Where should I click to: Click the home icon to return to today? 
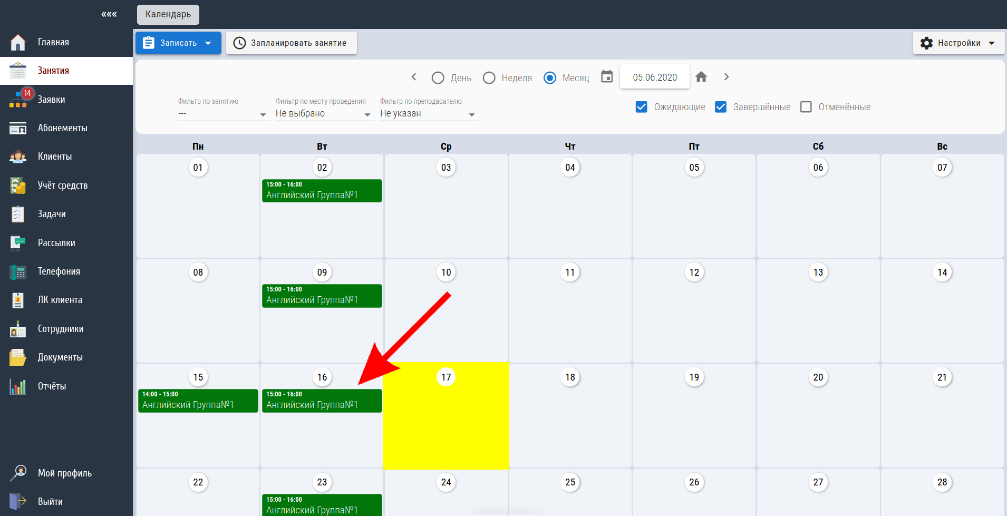click(x=701, y=77)
